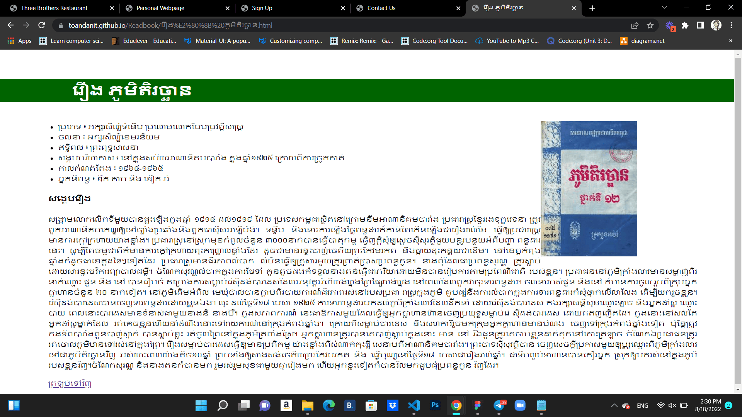Expand the tab search dropdown
This screenshot has height=417, width=742.
664,7
